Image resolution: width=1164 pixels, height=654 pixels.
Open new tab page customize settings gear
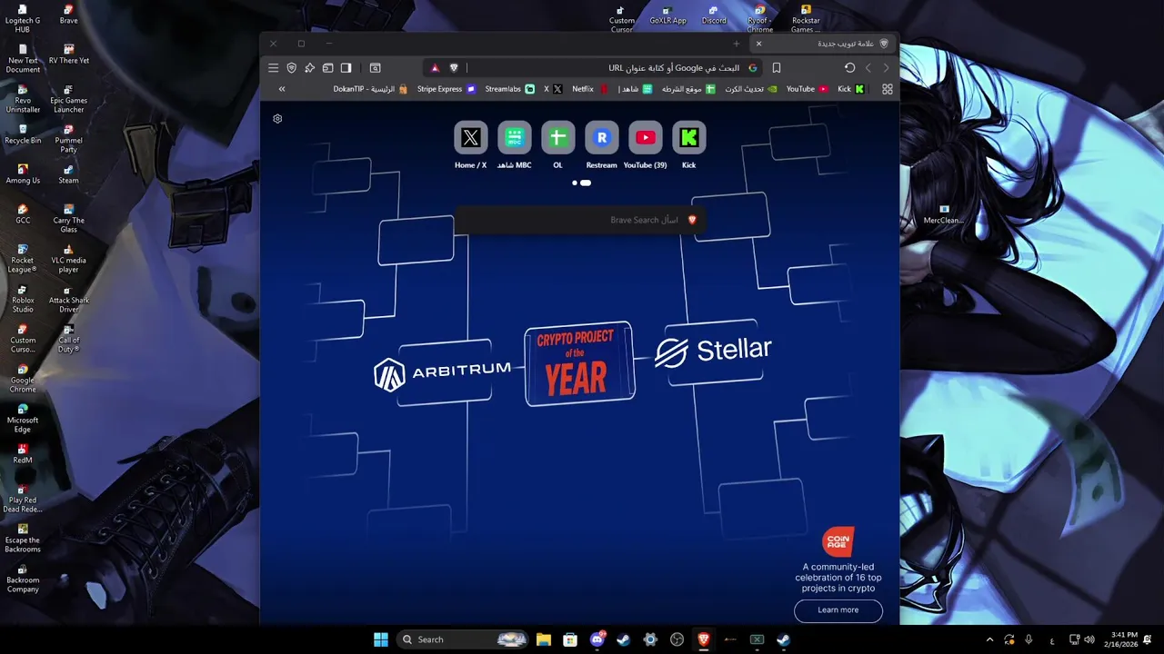277,119
